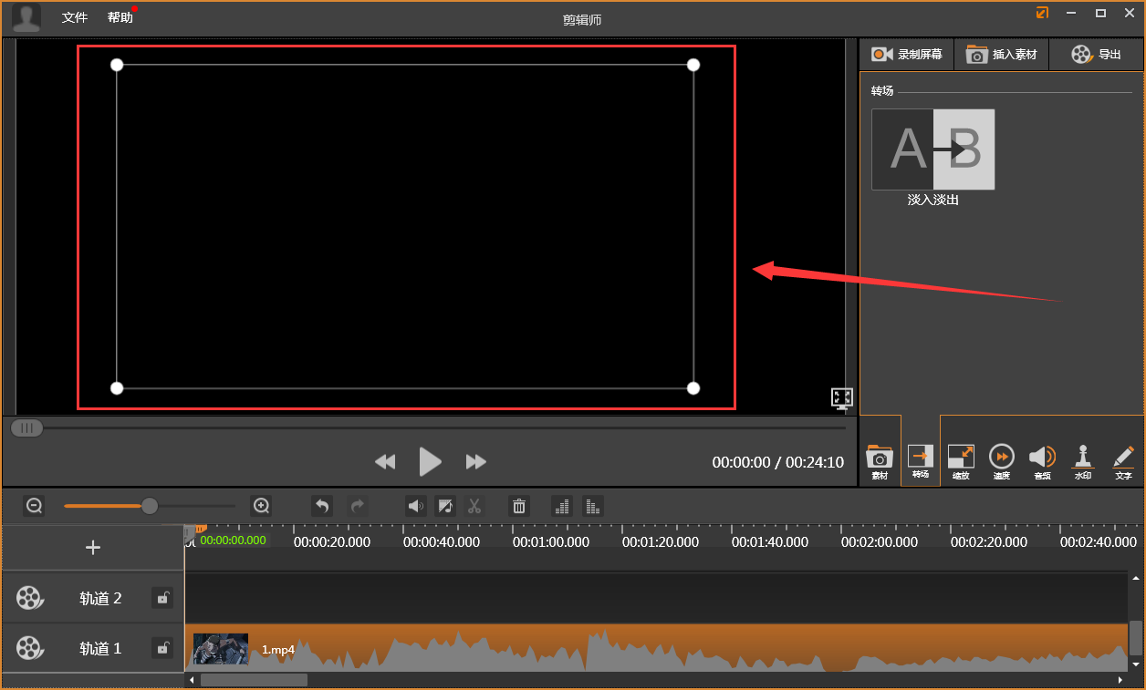This screenshot has height=690, width=1146.
Task: Click the 导出 export button
Action: [x=1096, y=55]
